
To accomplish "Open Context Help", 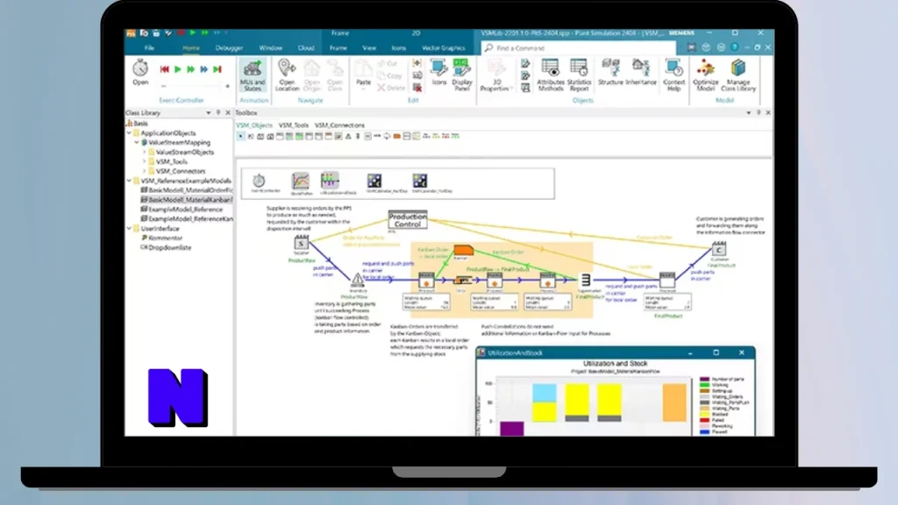I will pos(674,75).
